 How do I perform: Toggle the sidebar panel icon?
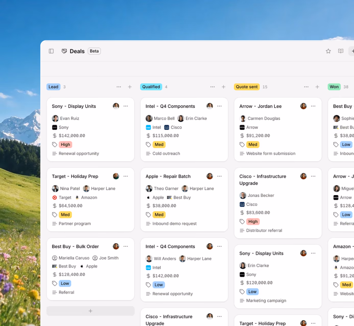(51, 51)
